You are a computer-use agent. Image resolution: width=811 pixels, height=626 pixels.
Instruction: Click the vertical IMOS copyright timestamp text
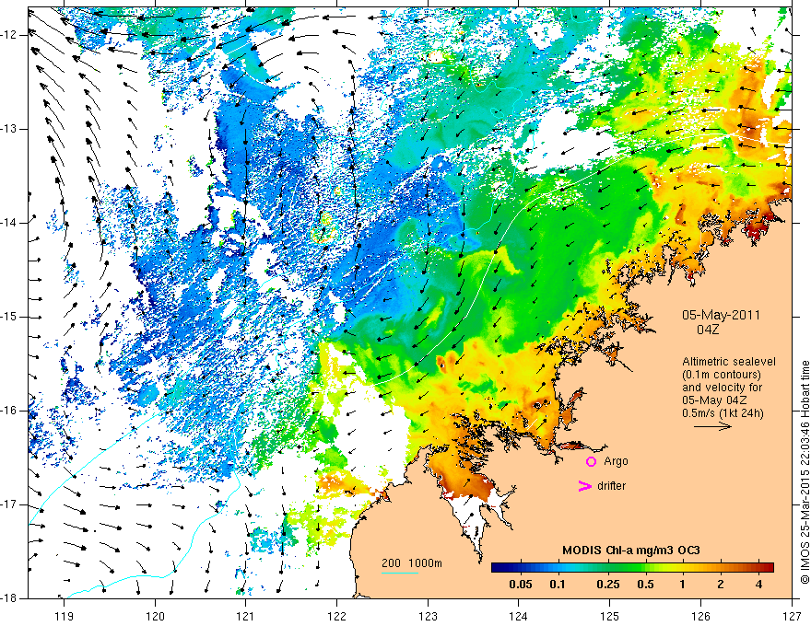tap(805, 472)
